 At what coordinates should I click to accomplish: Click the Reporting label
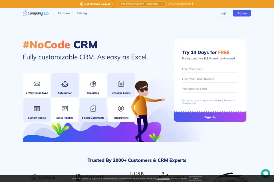[x=93, y=93]
